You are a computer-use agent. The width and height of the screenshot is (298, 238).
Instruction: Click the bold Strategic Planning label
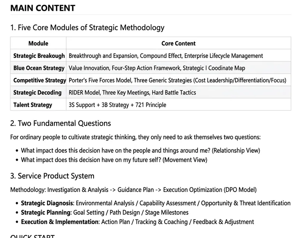(x=45, y=212)
